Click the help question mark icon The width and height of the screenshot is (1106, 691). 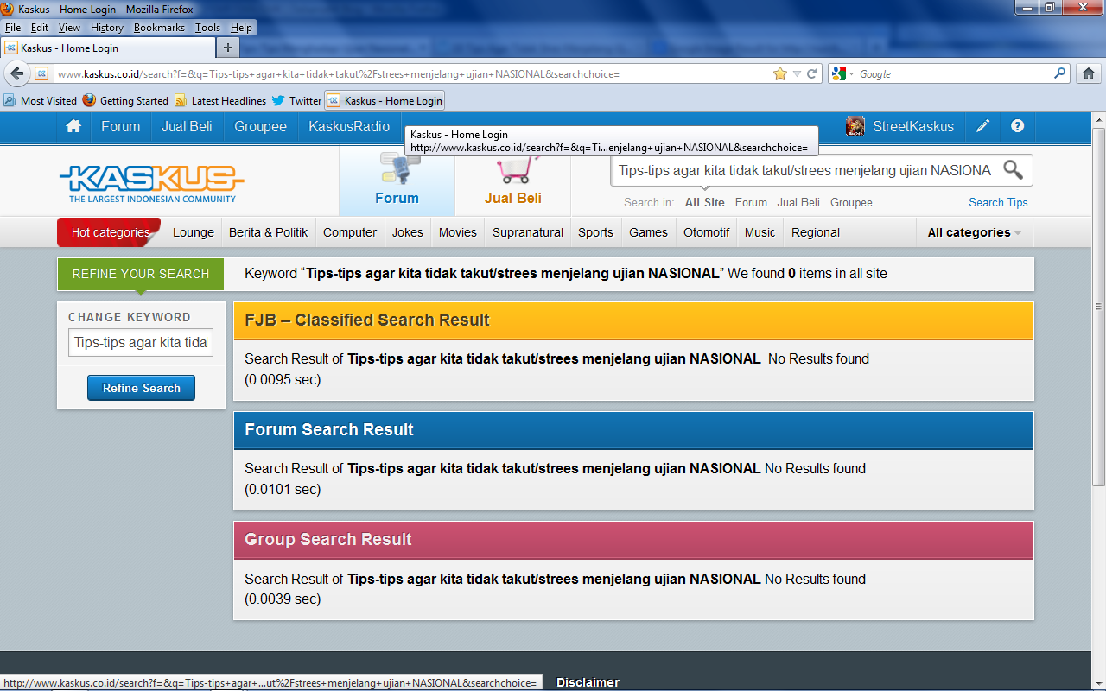1017,126
